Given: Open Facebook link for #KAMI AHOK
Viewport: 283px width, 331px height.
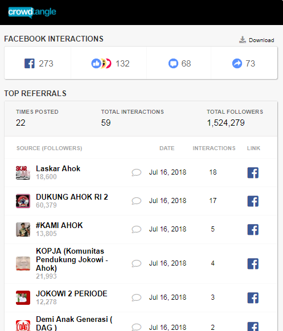Looking at the screenshot, I should point(253,229).
